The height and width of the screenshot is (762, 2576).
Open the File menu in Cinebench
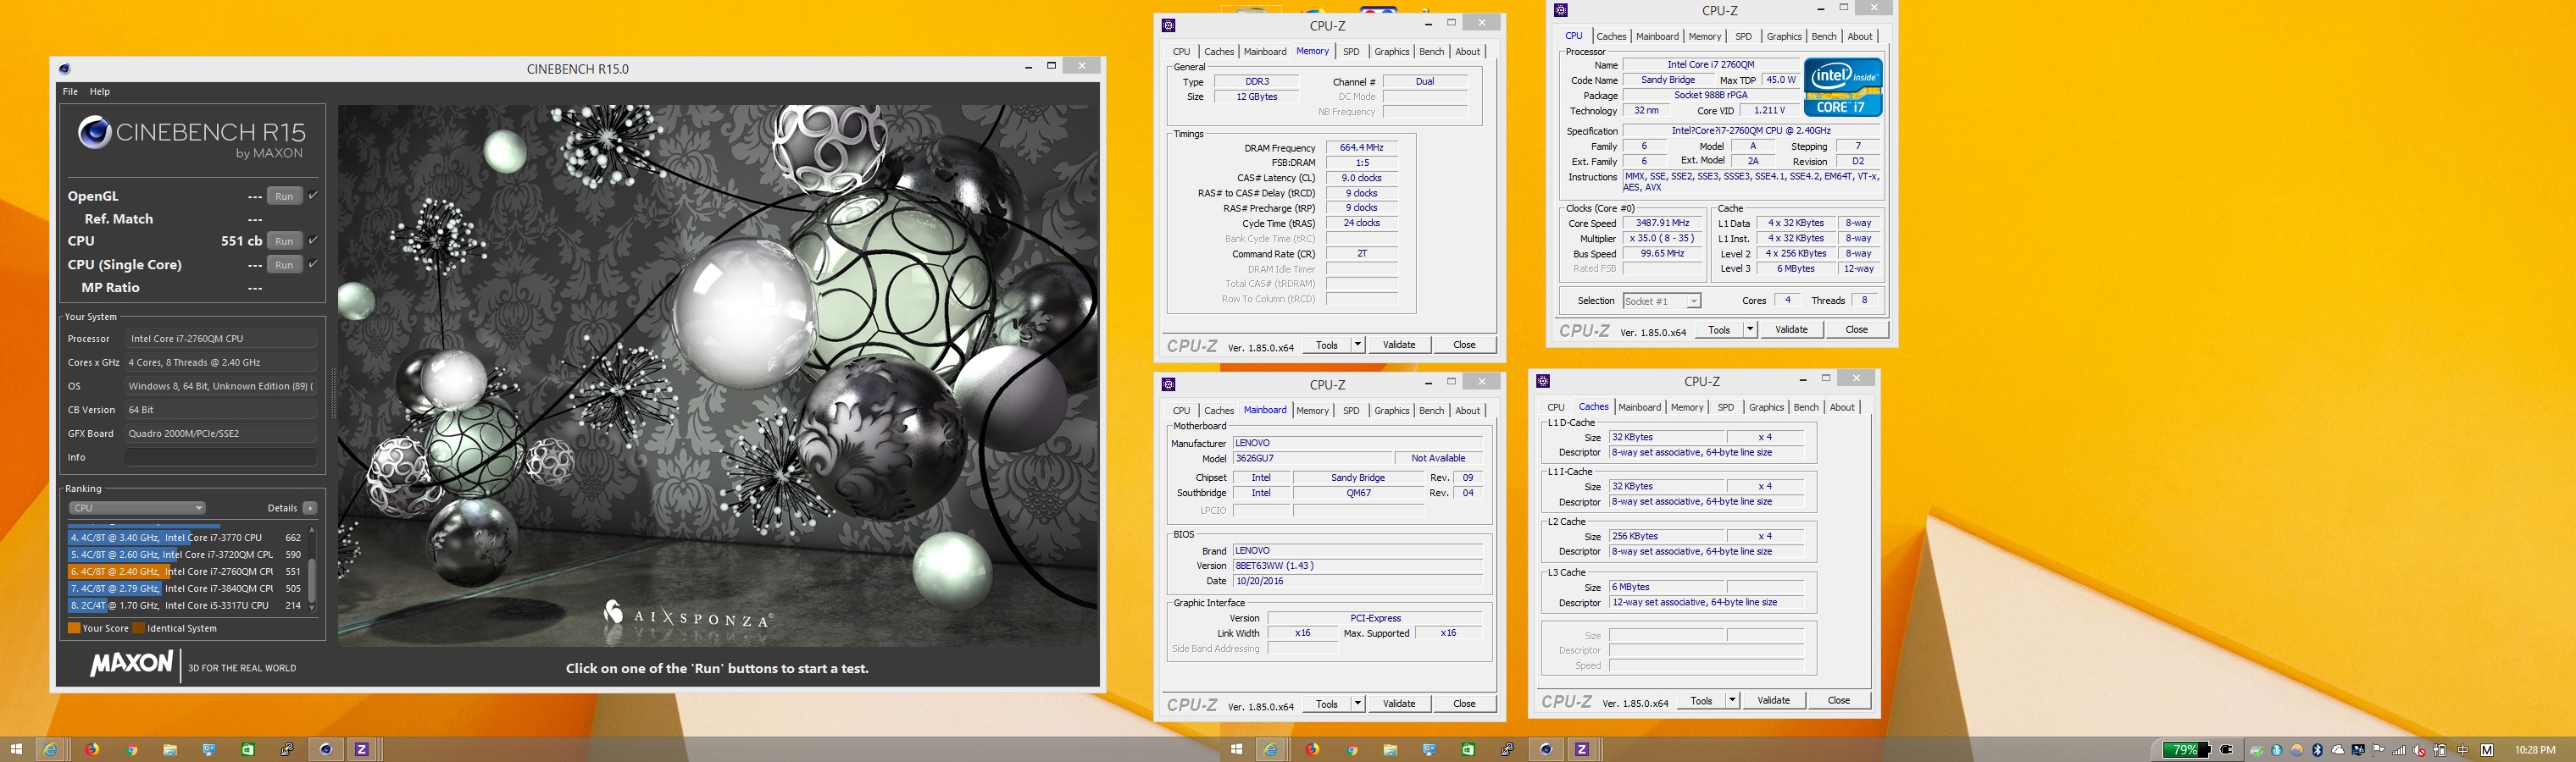click(x=70, y=92)
